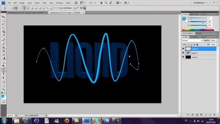220x124 pixels.
Task: Choose the Ellipse tool in options bar
Action: [x=40, y=8]
